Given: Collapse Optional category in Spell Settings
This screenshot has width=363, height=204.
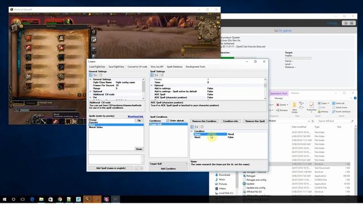Looking at the screenshot, I should (x=151, y=86).
